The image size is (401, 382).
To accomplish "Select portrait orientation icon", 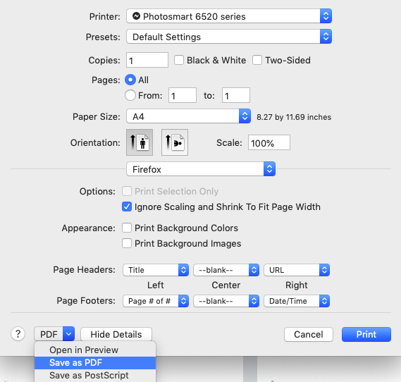I will pyautogui.click(x=140, y=142).
